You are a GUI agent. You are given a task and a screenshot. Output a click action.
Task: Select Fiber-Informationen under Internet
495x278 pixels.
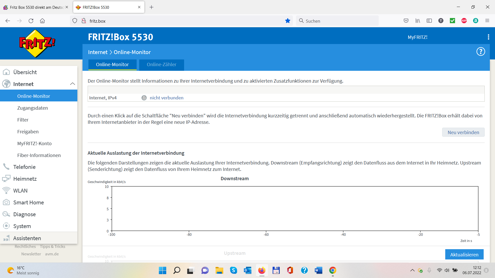point(39,155)
